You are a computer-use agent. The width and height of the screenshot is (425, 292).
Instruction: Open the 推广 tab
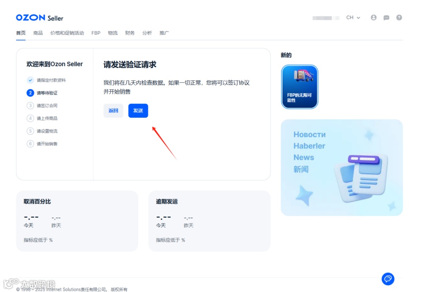(164, 33)
